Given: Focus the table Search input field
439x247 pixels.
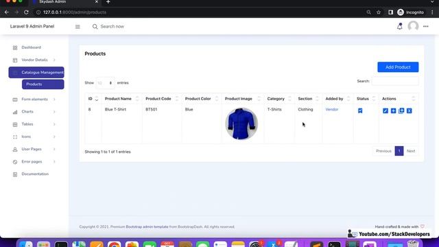Looking at the screenshot, I should pos(395,81).
